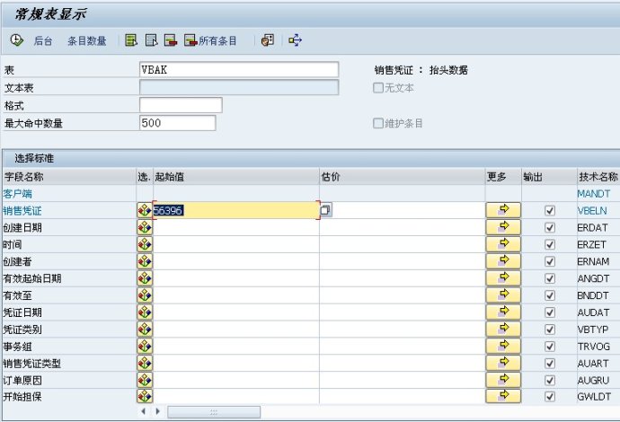Click the 表 table name field VBAK
The height and width of the screenshot is (422, 620).
(238, 70)
